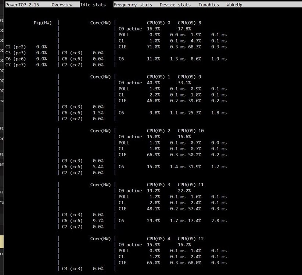Click the CPU(OS) 11 column header
The height and width of the screenshot is (275, 302).
(191, 185)
